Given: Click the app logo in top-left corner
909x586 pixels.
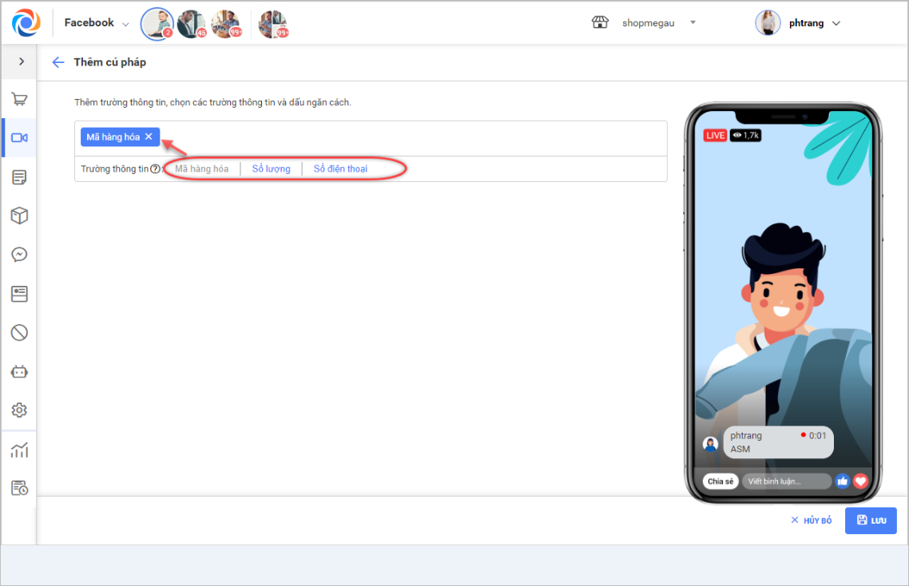Looking at the screenshot, I should point(26,22).
